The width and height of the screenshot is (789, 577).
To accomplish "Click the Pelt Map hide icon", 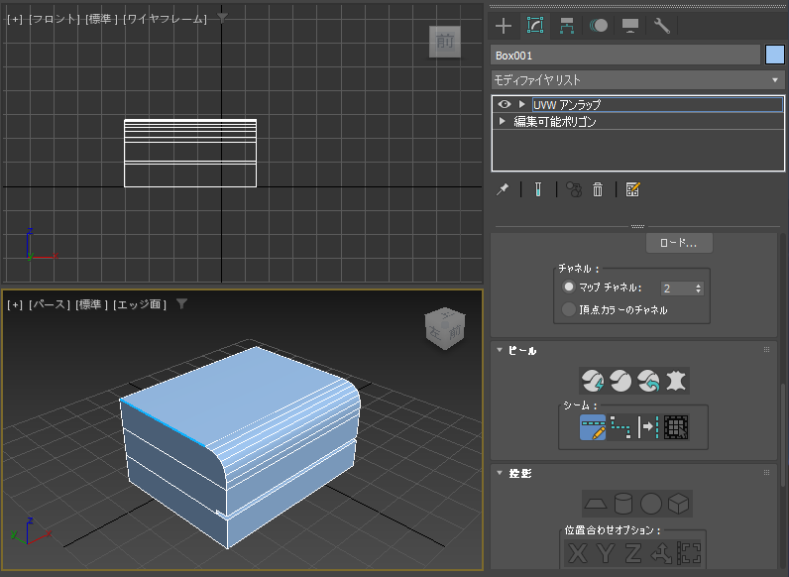I will (676, 381).
